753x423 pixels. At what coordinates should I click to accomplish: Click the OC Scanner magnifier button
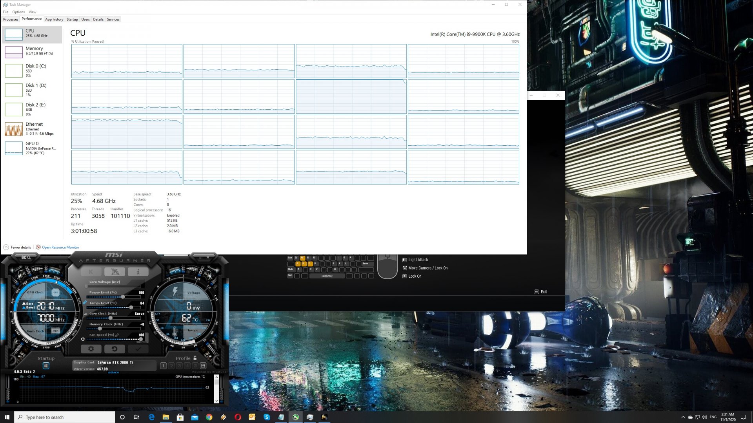[x=26, y=257]
